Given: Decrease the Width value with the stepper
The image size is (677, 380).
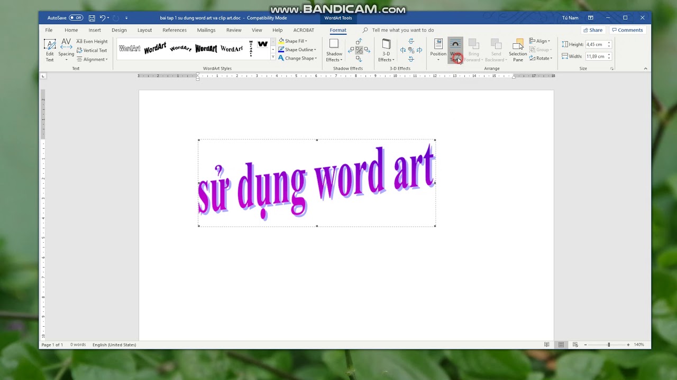Looking at the screenshot, I should click(609, 58).
